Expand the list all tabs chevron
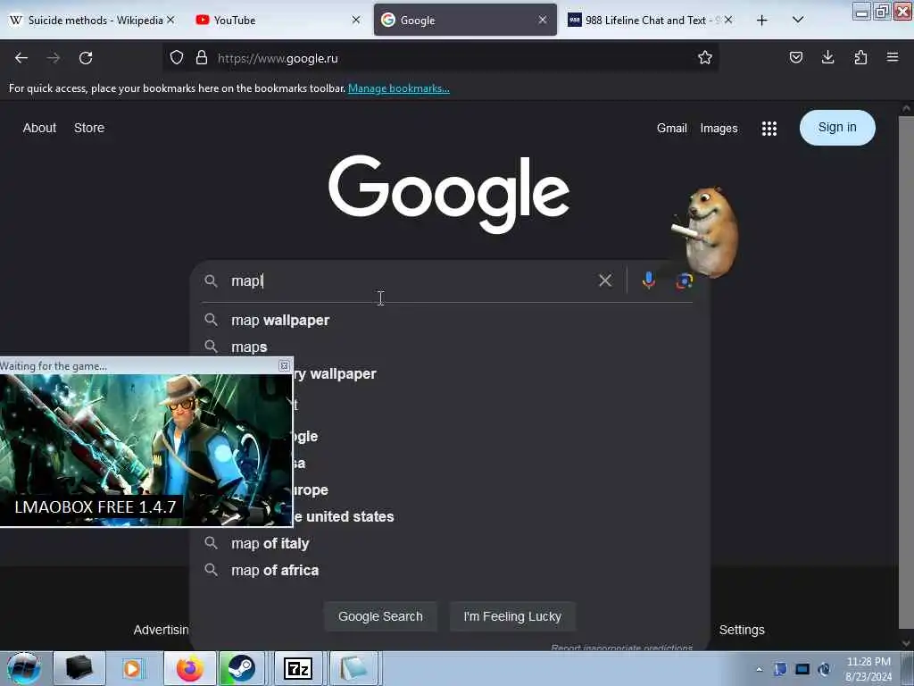 (798, 20)
